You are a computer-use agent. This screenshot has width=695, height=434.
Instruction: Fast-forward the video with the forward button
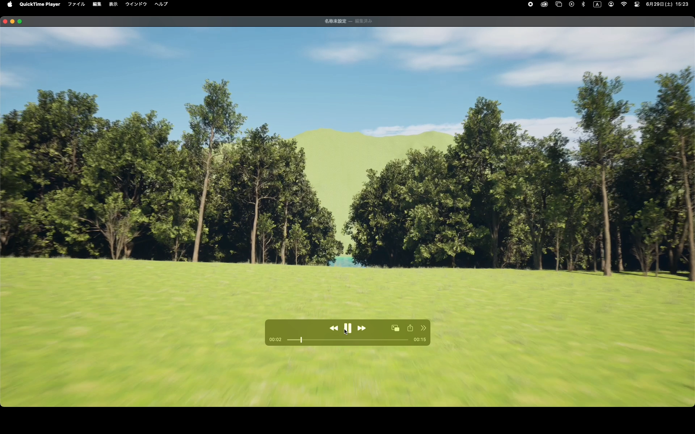click(361, 328)
